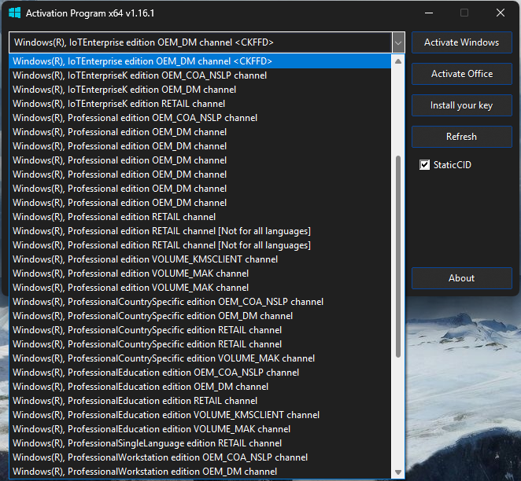Open the About dialog
Screen dimensions: 521x481
click(461, 278)
